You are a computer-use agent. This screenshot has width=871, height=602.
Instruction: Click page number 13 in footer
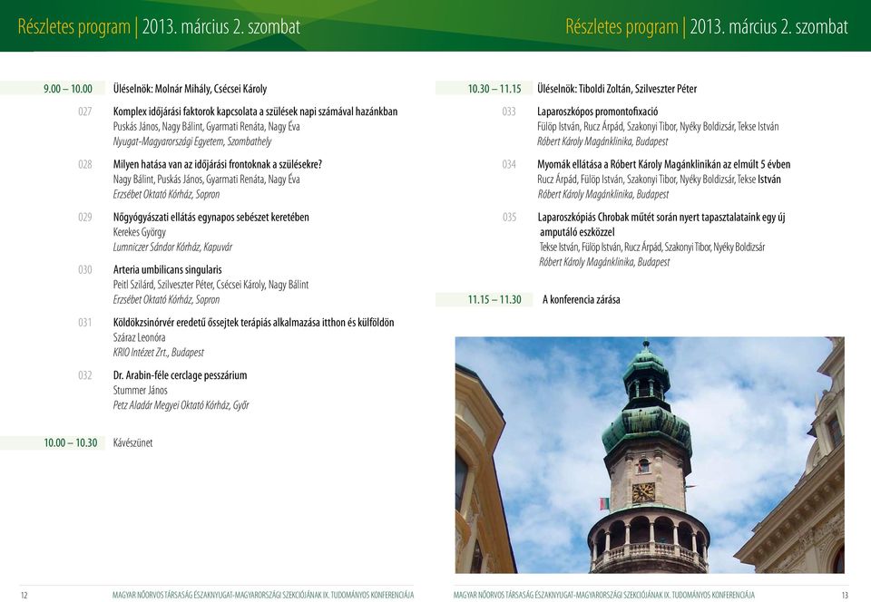[x=845, y=596]
